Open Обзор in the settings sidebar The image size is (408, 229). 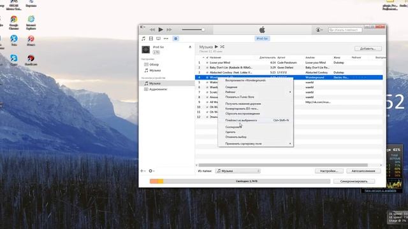coord(154,64)
